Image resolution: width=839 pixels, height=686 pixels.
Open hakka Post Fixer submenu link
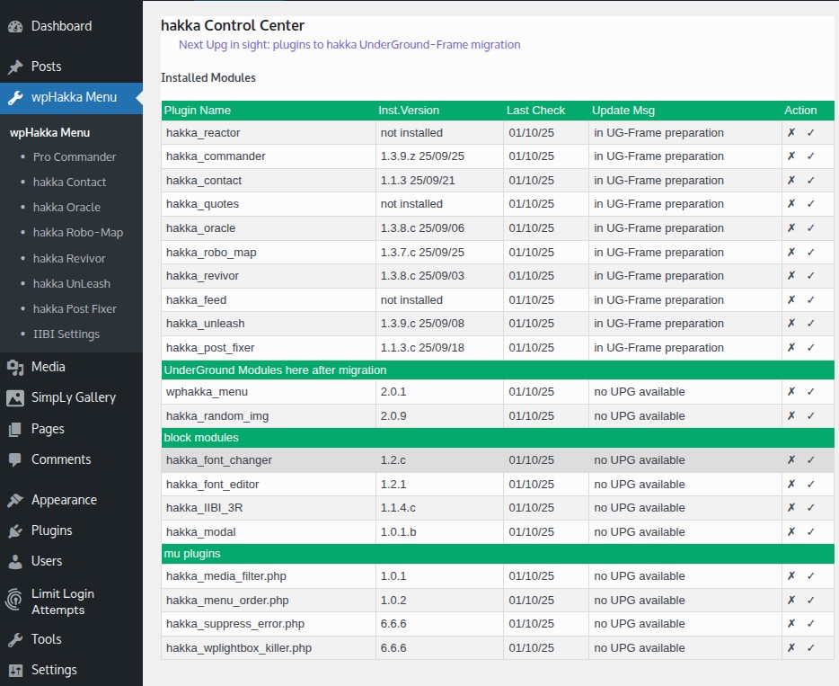[75, 308]
